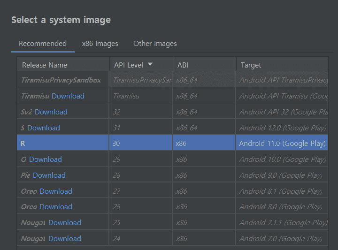Image resolution: width=338 pixels, height=250 pixels.
Task: Sort by the ABI column header
Action: [x=204, y=64]
